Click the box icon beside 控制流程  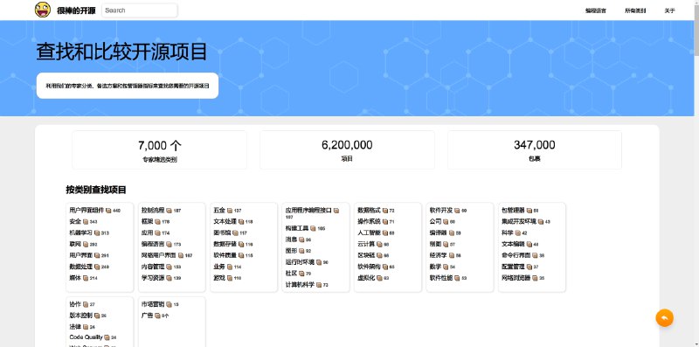(169, 211)
